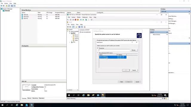Select 'This authorized DHCP server' radio button

point(98,53)
